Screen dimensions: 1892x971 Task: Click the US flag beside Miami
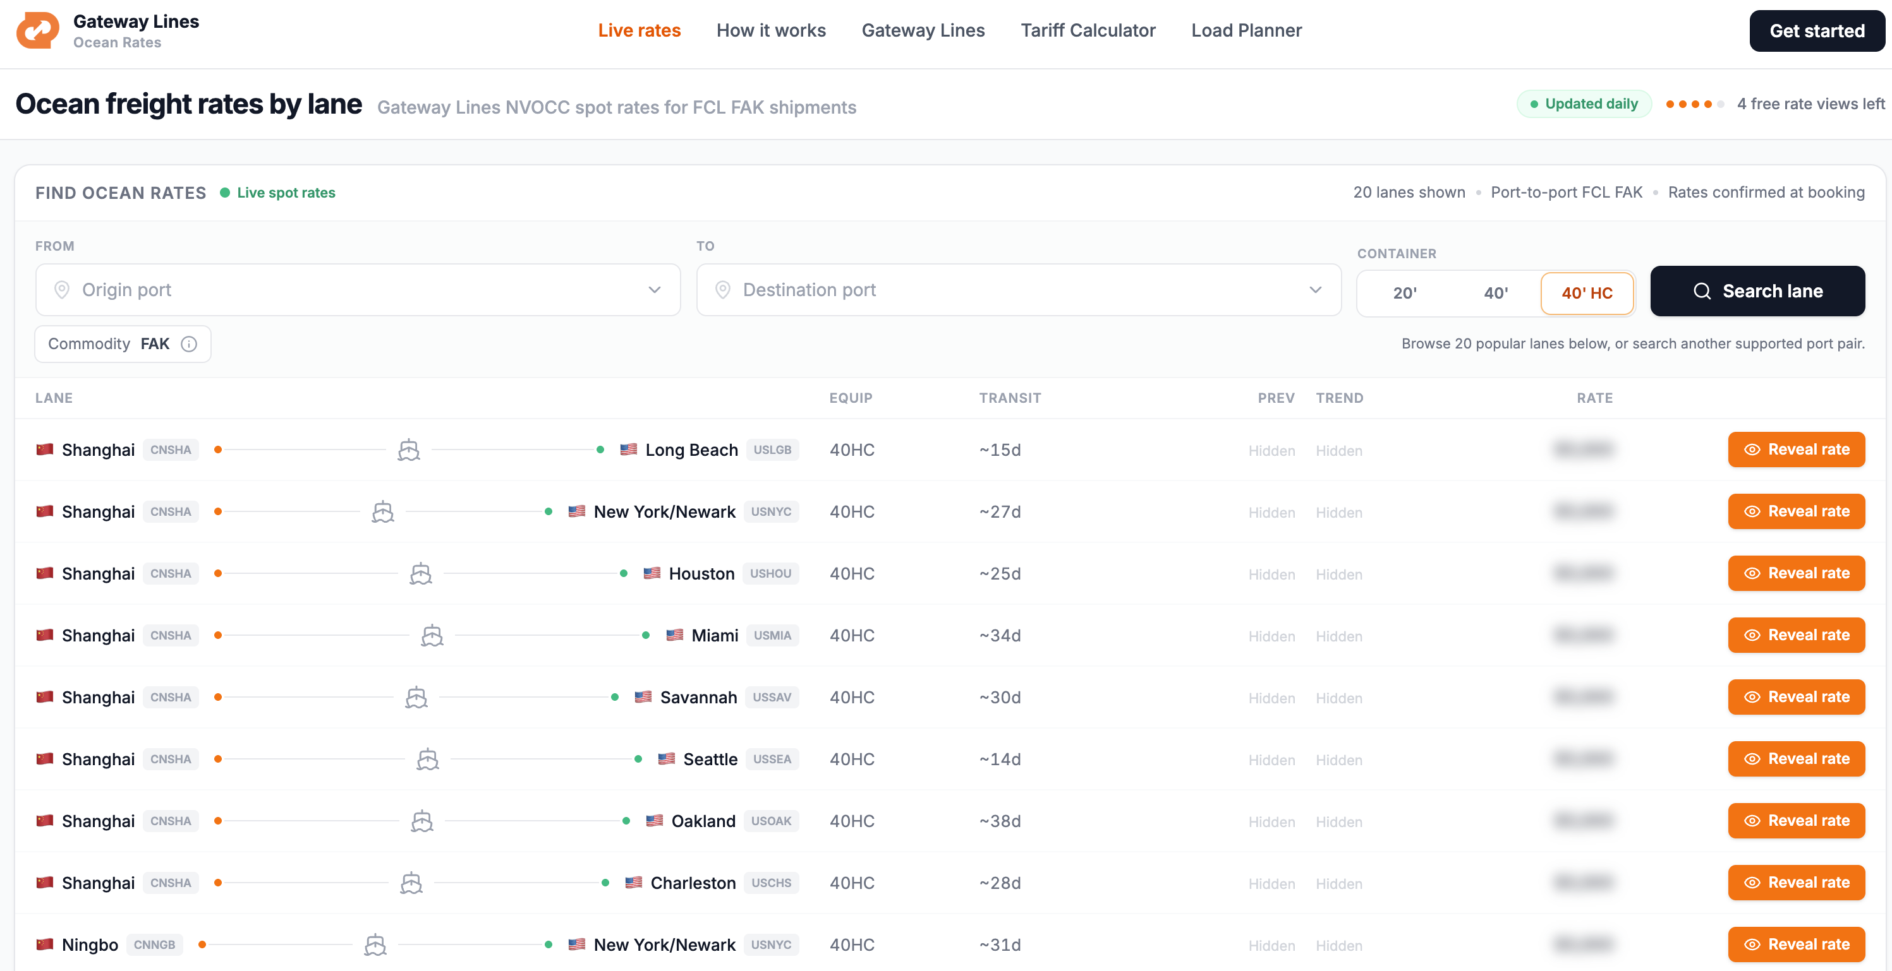pos(675,635)
